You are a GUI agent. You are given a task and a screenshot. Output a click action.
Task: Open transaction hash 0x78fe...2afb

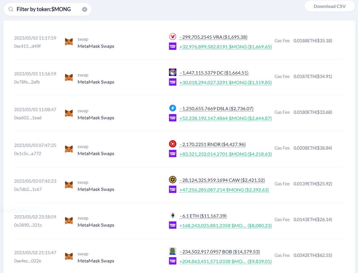point(27,82)
